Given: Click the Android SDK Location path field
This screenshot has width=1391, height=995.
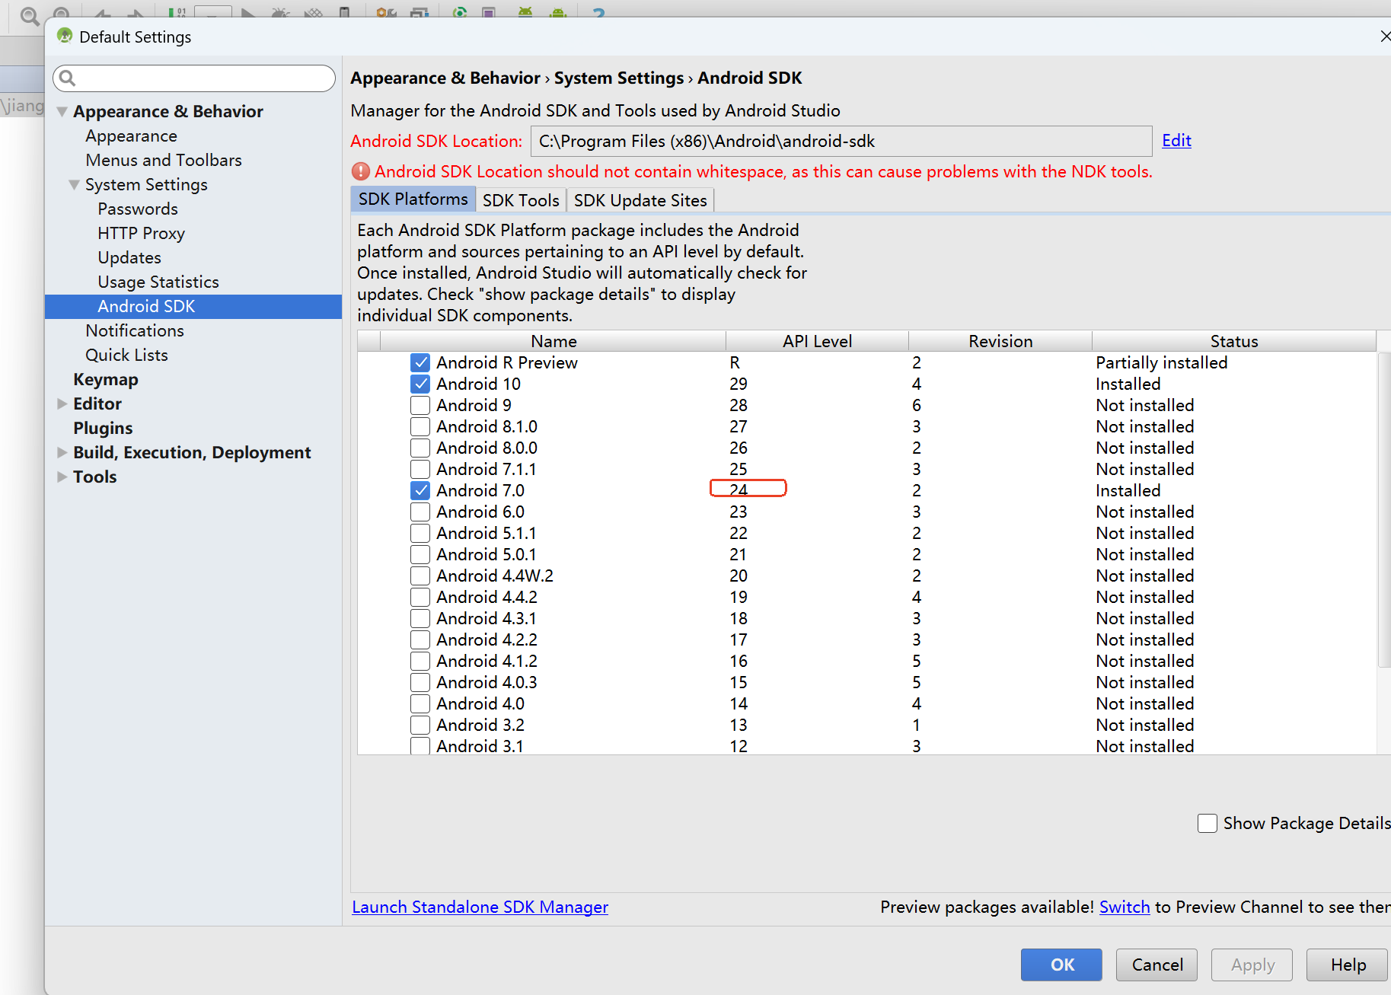Looking at the screenshot, I should coord(841,141).
